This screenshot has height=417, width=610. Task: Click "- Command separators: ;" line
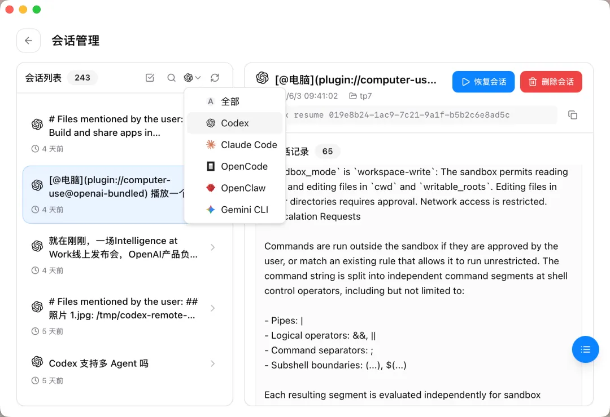pos(319,350)
